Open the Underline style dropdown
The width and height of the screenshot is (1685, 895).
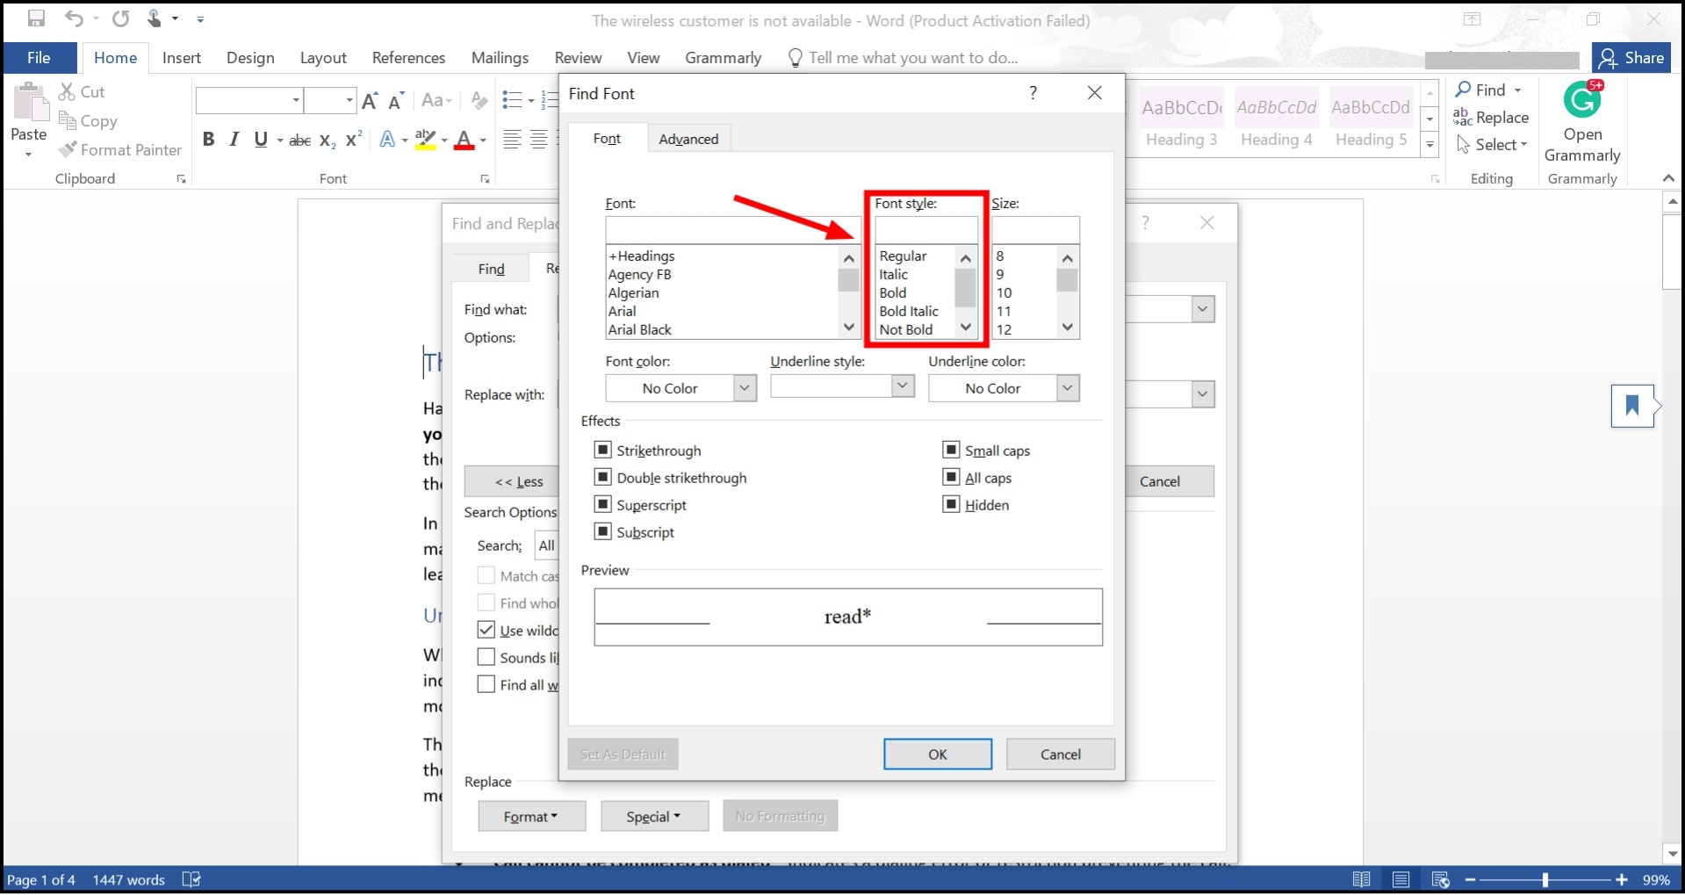click(x=903, y=386)
